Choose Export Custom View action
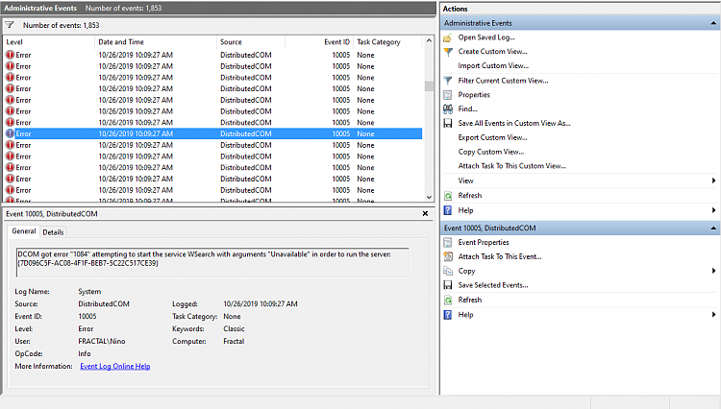 click(x=492, y=137)
